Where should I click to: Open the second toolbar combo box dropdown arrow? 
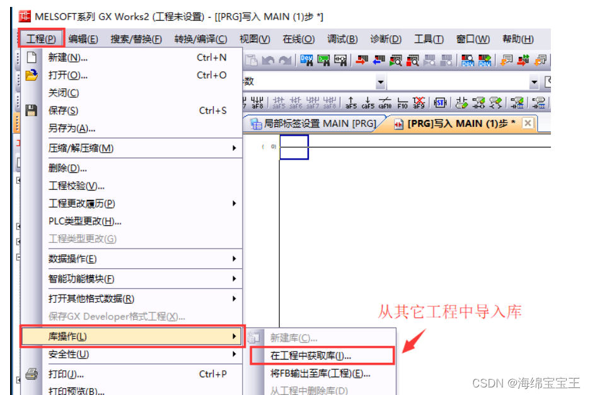click(534, 81)
